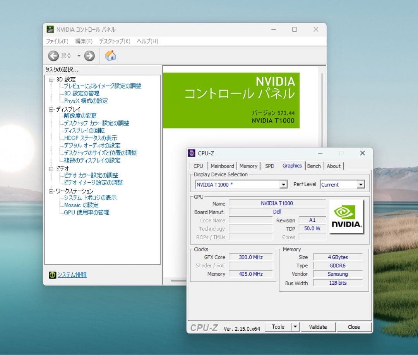The width and height of the screenshot is (418, 355).
Task: Select PhysX 構成の設定
Action: pyautogui.click(x=86, y=101)
